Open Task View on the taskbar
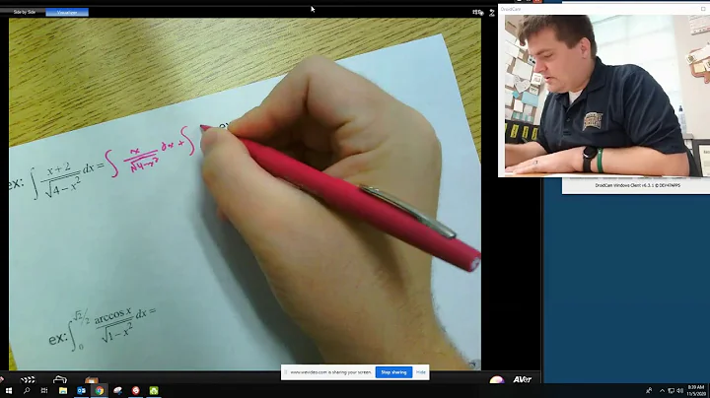The height and width of the screenshot is (398, 710). click(44, 391)
